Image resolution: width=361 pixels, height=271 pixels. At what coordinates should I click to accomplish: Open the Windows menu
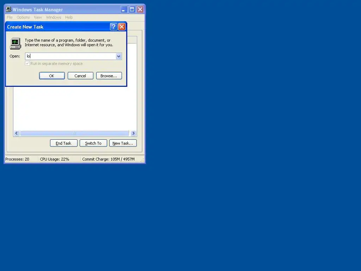pyautogui.click(x=54, y=17)
